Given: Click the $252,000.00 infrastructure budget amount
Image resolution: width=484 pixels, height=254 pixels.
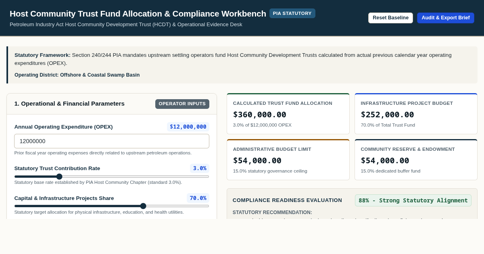Looking at the screenshot, I should (x=387, y=115).
